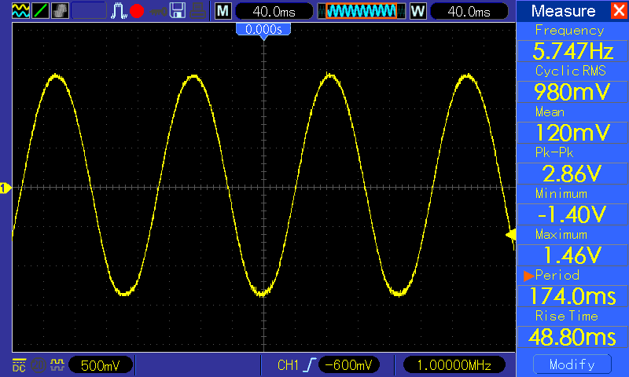Click the 0.000s trigger position marker
Image resolution: width=629 pixels, height=377 pixels.
pos(263,30)
